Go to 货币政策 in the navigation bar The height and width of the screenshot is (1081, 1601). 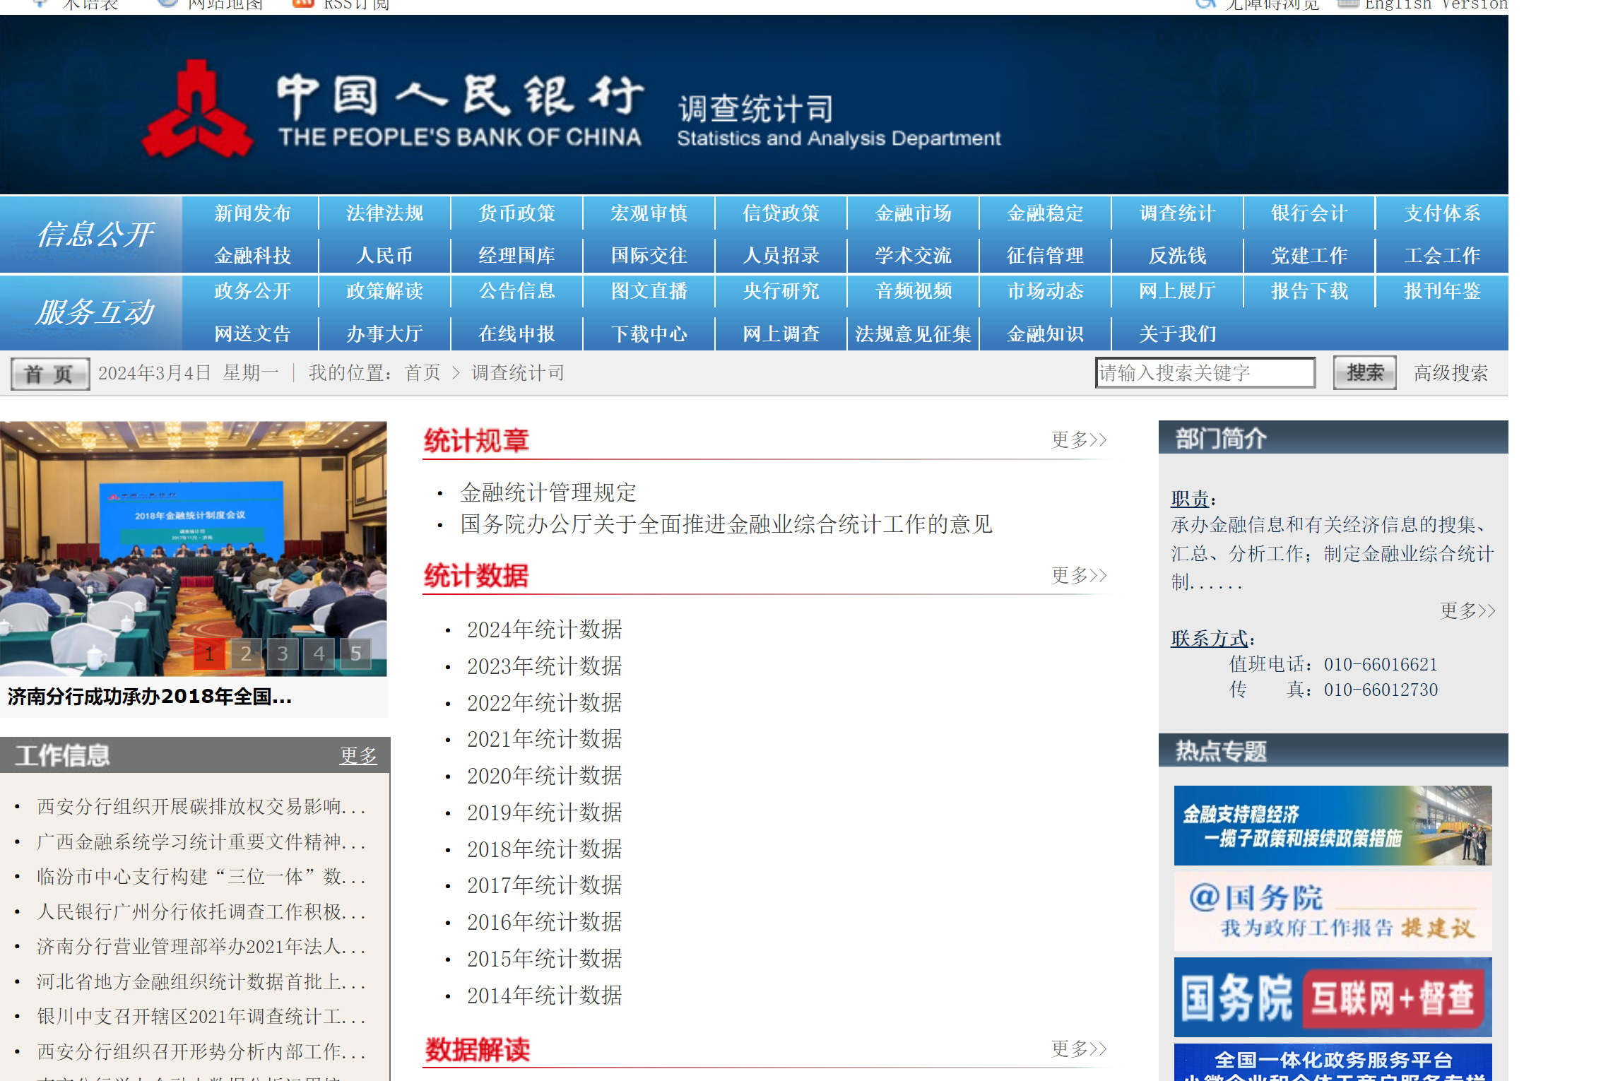(516, 213)
